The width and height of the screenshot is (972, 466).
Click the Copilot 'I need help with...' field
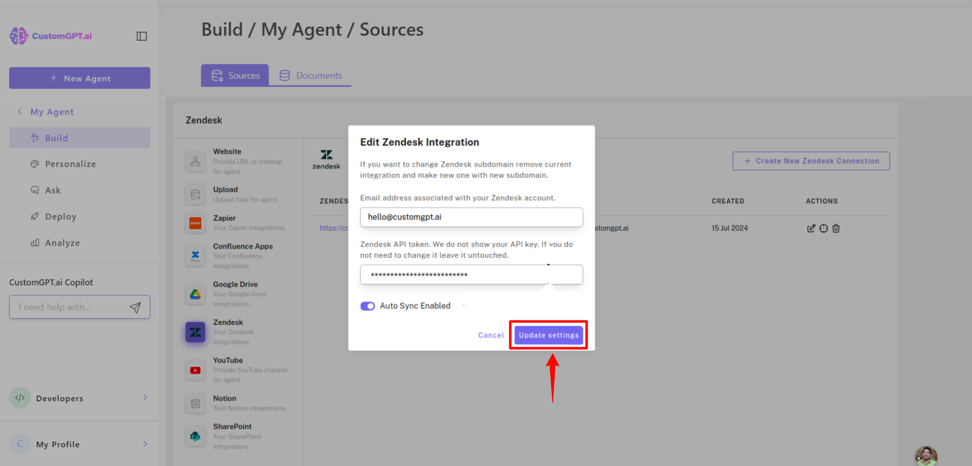(x=79, y=307)
